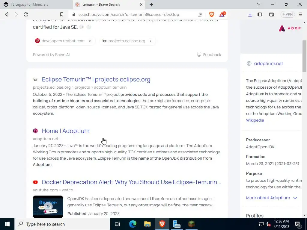Open site info via the padlock icon
The height and width of the screenshot is (230, 307).
(74, 14)
